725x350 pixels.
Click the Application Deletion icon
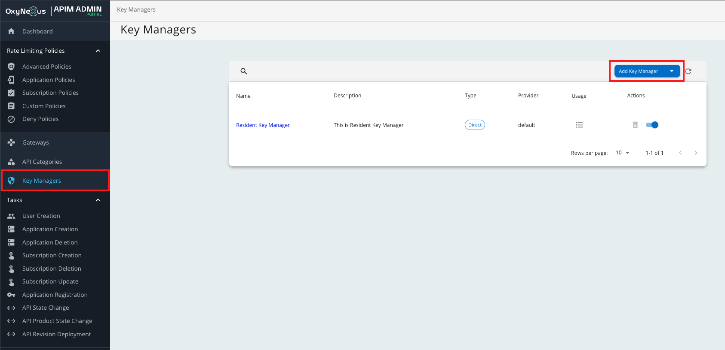point(11,242)
